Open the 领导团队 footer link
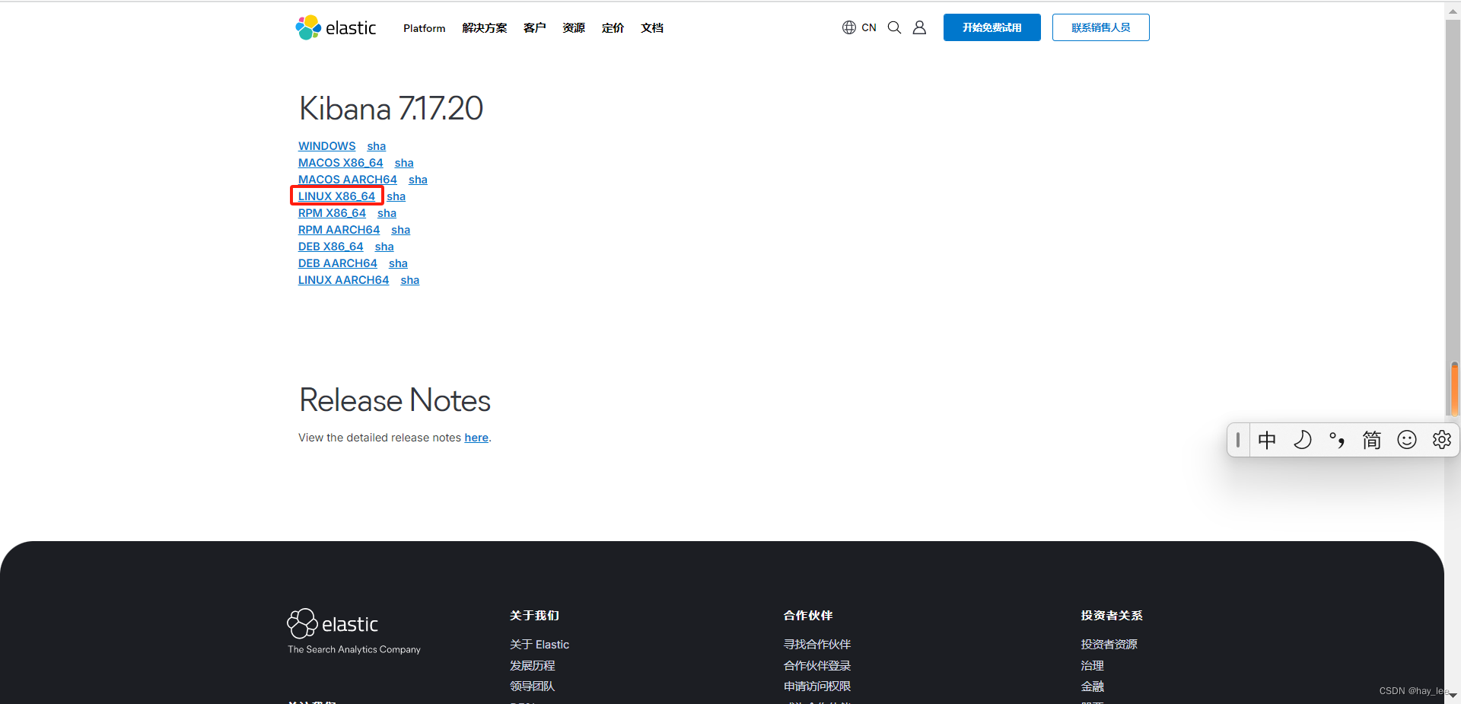 click(533, 686)
